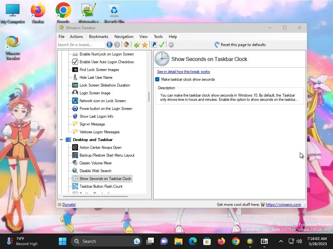The image size is (333, 249).
Task: Uncheck Make taskbar clock show seconds
Action: pyautogui.click(x=157, y=79)
